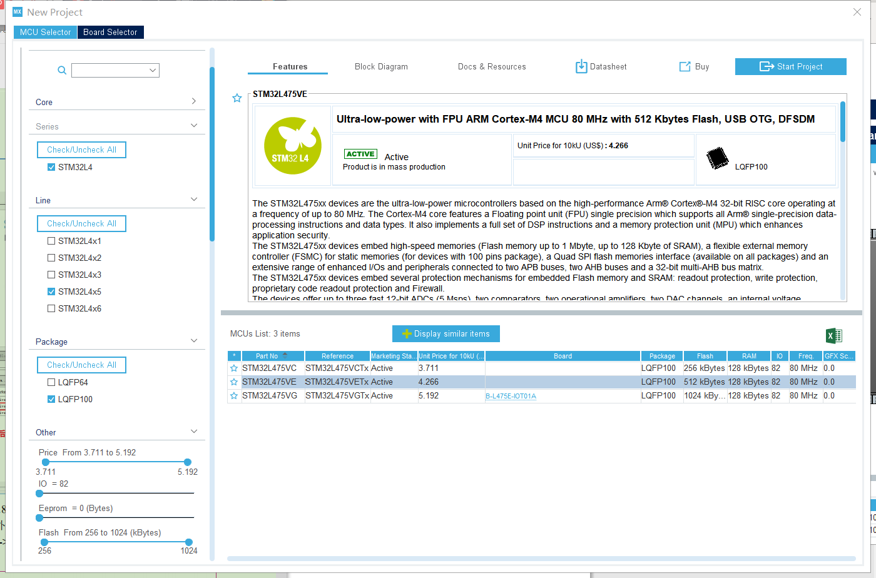
Task: Switch to the Board Selector tab
Action: [110, 32]
